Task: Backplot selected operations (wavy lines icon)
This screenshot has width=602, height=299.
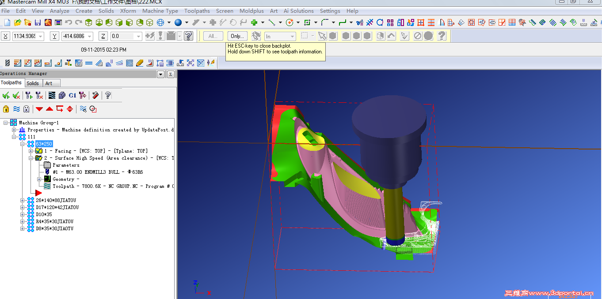Action: point(52,95)
